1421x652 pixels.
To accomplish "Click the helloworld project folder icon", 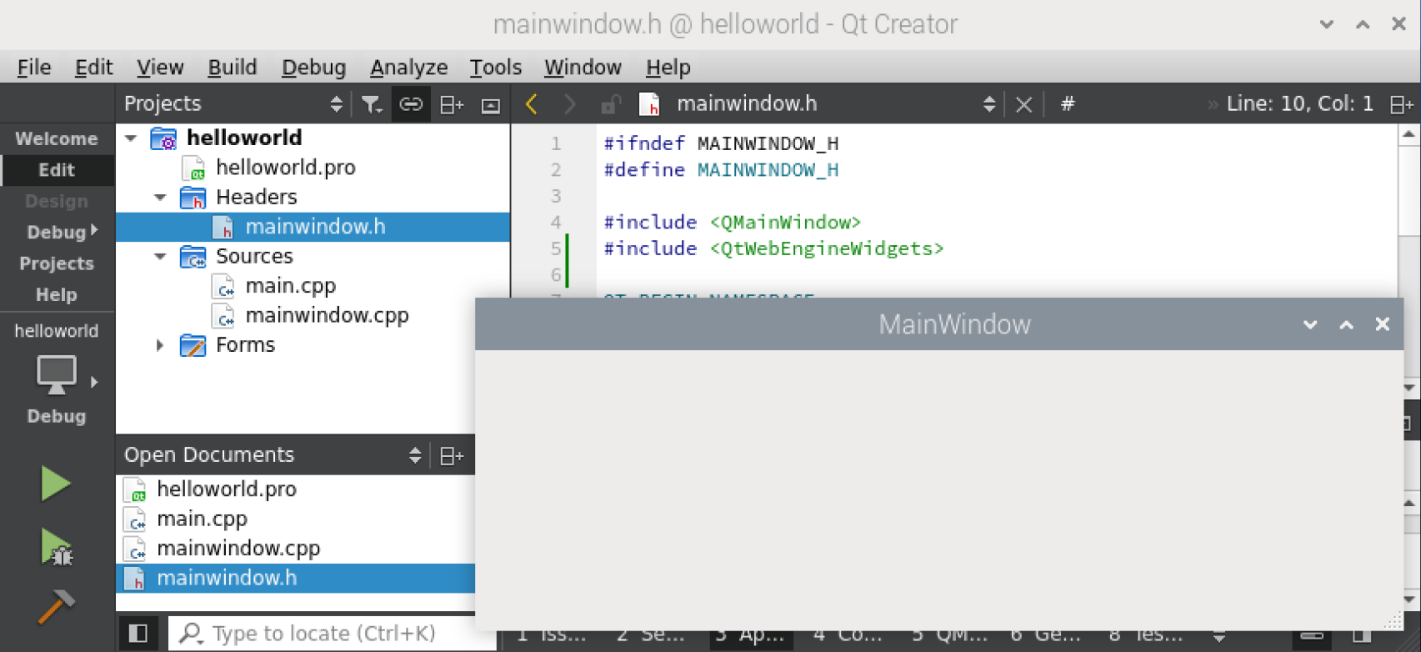I will 163,138.
